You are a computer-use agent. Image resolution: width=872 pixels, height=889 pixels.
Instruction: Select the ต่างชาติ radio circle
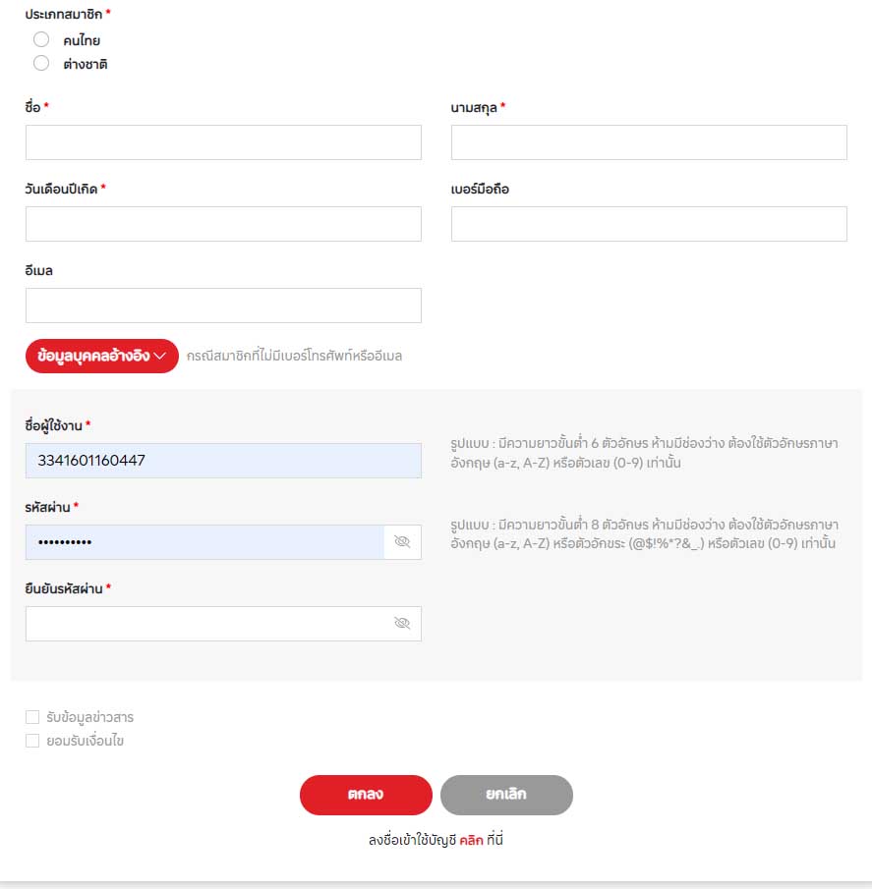click(41, 64)
